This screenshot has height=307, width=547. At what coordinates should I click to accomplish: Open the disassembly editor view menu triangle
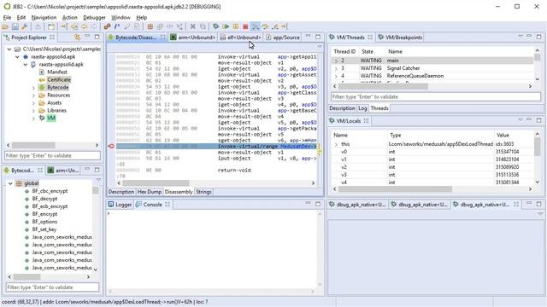320,46
